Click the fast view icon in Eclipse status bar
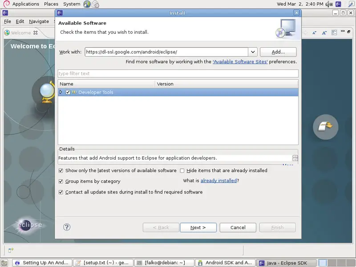 [x=11, y=250]
